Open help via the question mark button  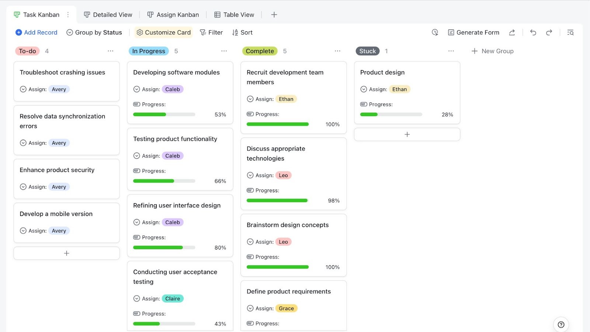pyautogui.click(x=561, y=325)
